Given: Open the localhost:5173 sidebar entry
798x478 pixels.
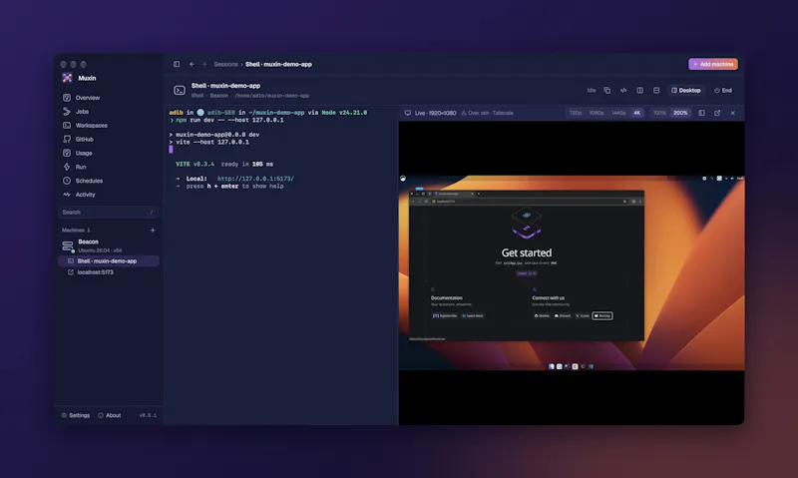Looking at the screenshot, I should pyautogui.click(x=109, y=272).
